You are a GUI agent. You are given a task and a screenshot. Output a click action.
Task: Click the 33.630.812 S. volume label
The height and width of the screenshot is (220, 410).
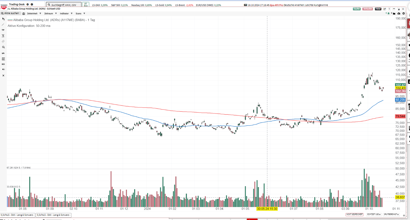pos(13,187)
